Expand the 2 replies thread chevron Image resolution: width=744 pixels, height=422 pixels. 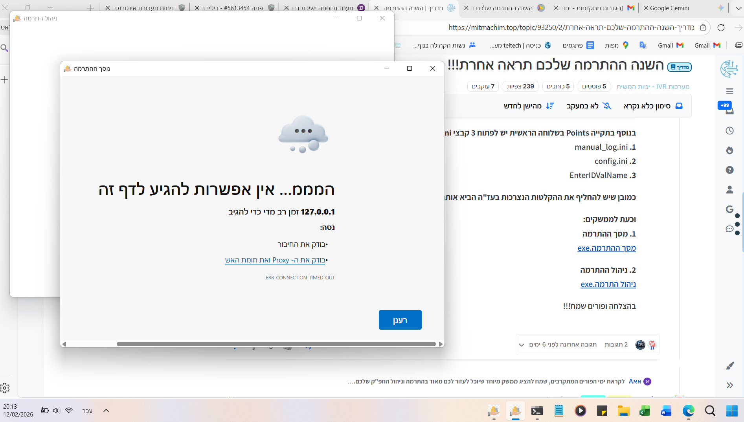tap(522, 345)
